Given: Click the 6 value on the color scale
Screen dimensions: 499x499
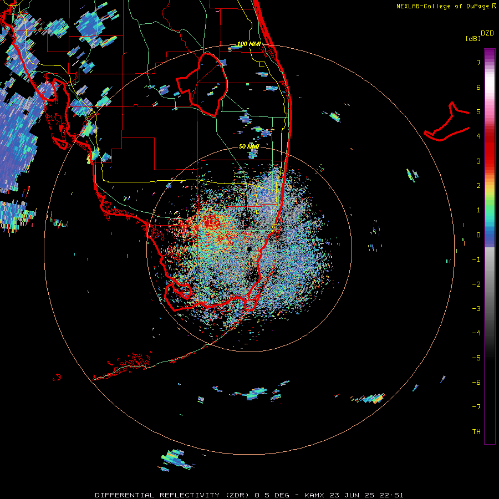Looking at the screenshot, I should pyautogui.click(x=478, y=87).
